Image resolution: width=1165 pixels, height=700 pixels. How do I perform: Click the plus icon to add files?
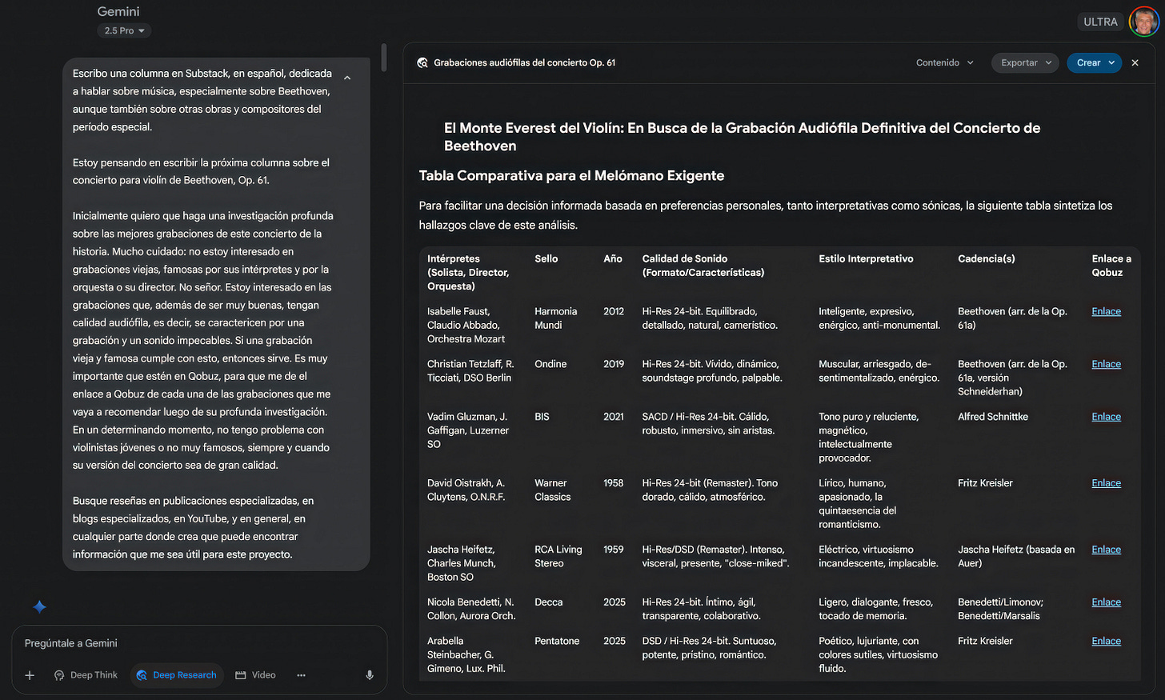[x=30, y=675]
